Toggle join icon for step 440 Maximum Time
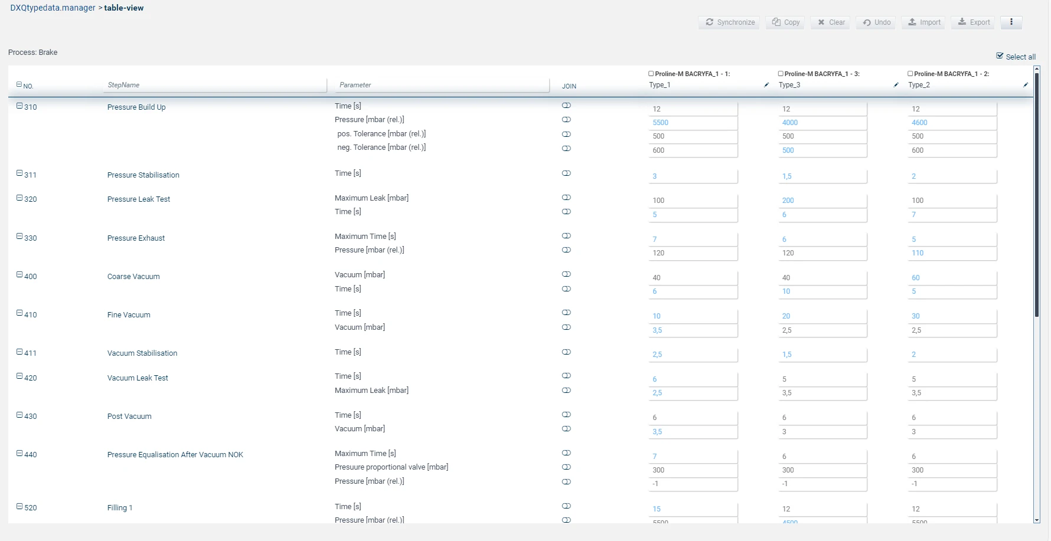The image size is (1051, 541). pyautogui.click(x=566, y=453)
